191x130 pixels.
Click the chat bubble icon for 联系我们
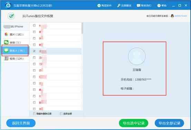click(139, 6)
